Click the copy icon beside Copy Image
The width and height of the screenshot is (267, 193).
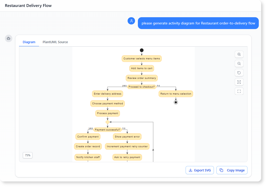pos(221,170)
